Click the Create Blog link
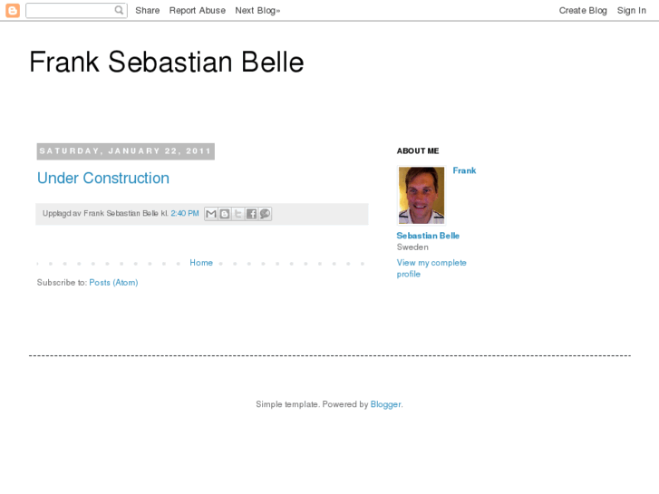 [x=583, y=11]
